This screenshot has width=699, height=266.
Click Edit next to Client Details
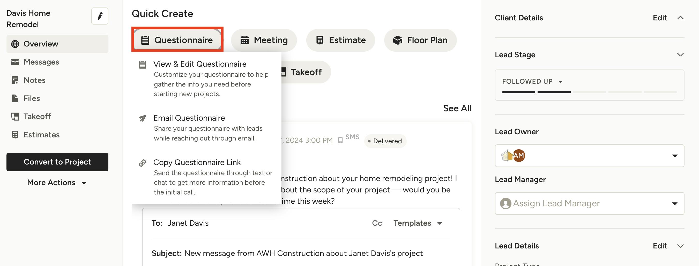click(660, 18)
